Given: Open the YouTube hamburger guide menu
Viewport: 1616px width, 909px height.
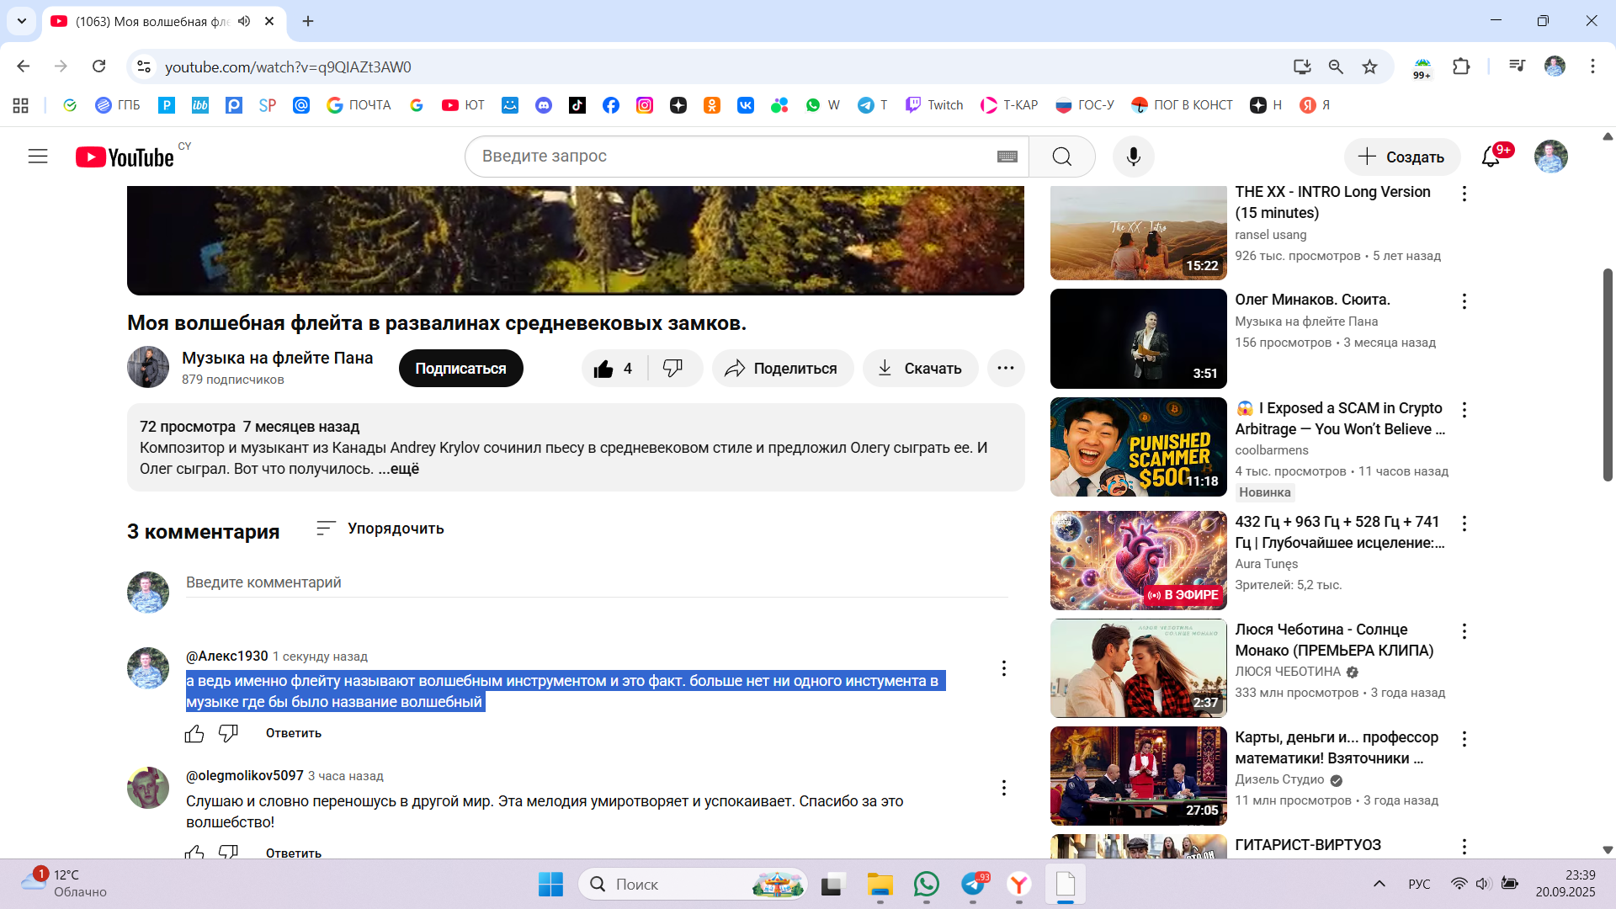Looking at the screenshot, I should pyautogui.click(x=38, y=157).
